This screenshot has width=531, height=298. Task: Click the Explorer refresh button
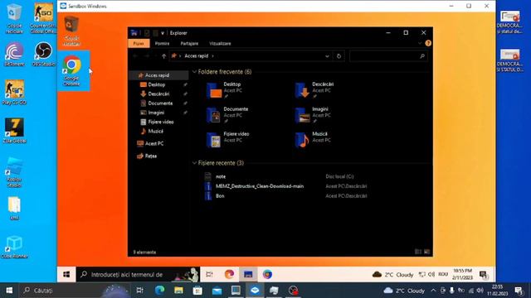pos(339,56)
